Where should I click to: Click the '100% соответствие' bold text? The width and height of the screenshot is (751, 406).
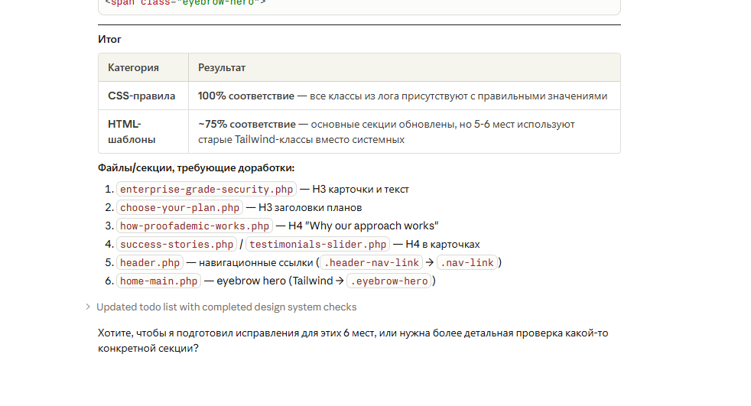click(x=245, y=96)
